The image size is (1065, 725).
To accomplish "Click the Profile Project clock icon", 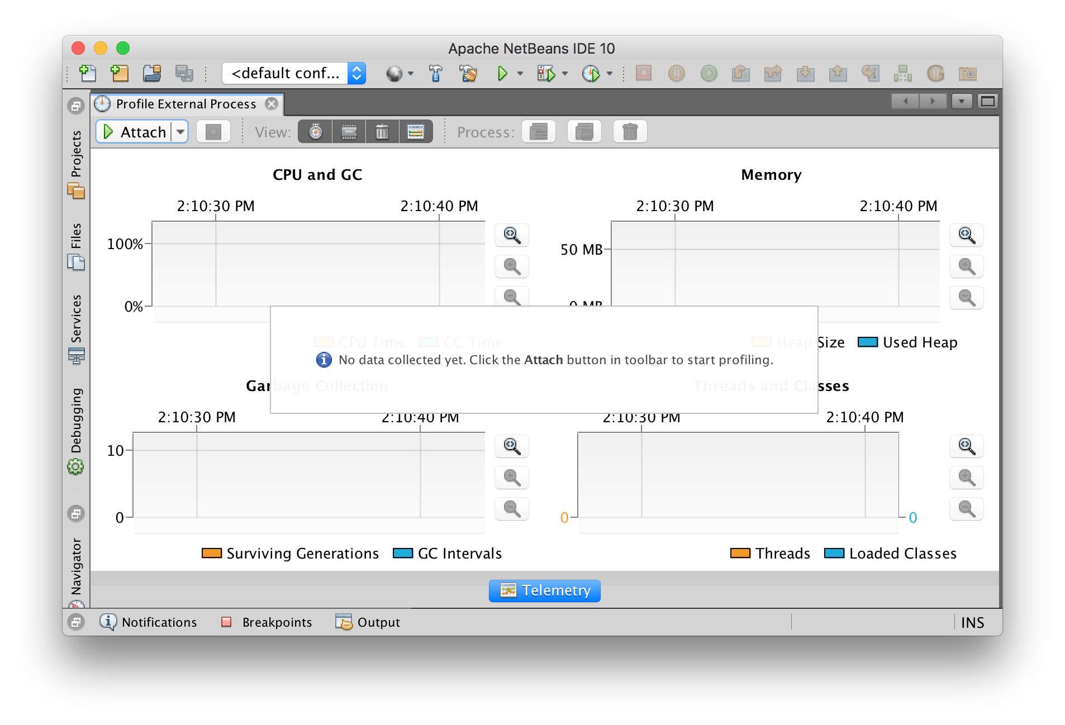I will pos(591,73).
